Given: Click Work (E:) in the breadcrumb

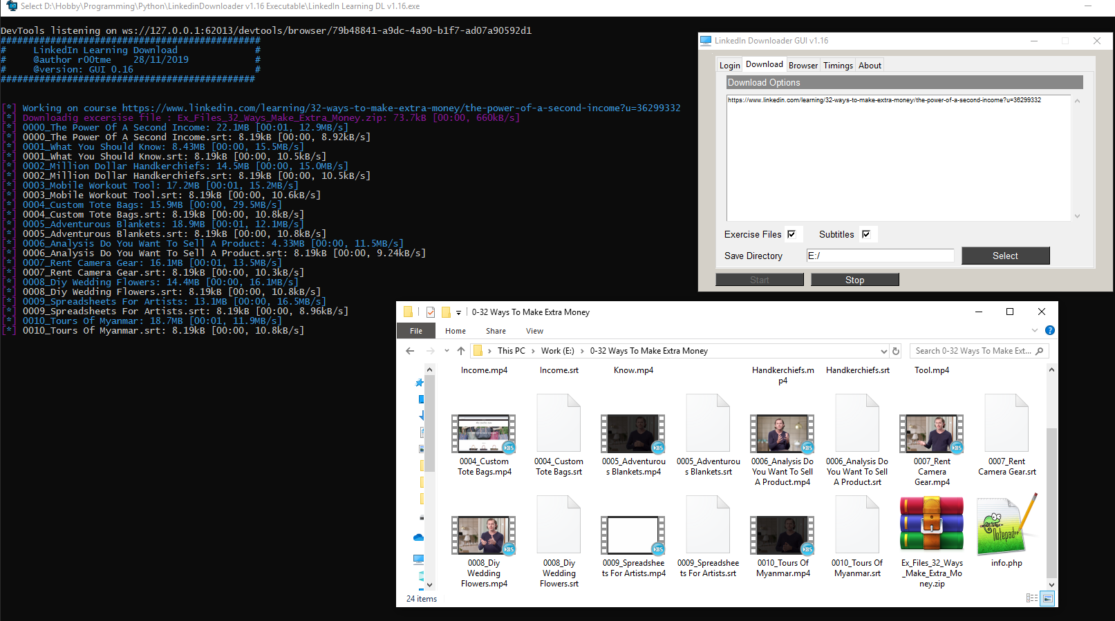Looking at the screenshot, I should point(557,351).
